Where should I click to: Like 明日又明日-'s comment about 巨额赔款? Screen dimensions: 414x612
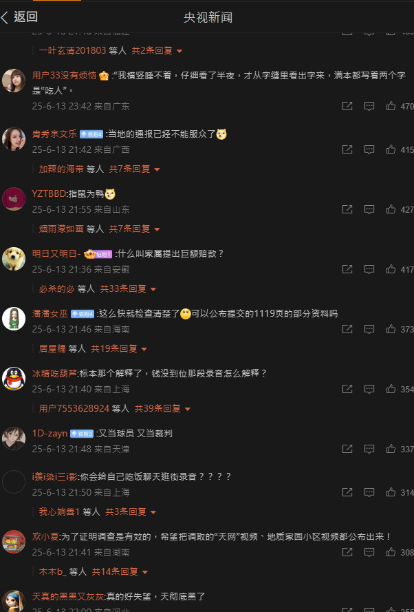pos(391,269)
